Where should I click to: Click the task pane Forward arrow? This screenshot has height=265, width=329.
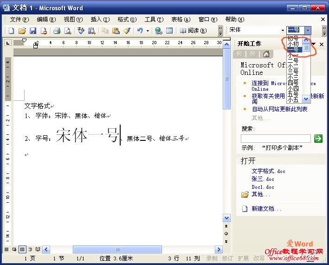[x=253, y=54]
